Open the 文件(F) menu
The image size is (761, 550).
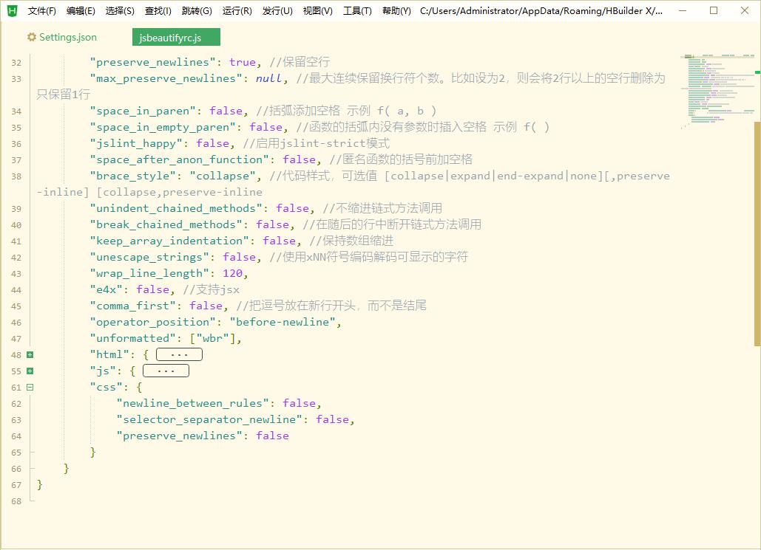point(42,11)
